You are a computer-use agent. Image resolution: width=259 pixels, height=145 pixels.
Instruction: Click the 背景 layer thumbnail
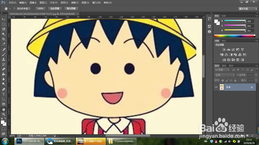(x=222, y=87)
